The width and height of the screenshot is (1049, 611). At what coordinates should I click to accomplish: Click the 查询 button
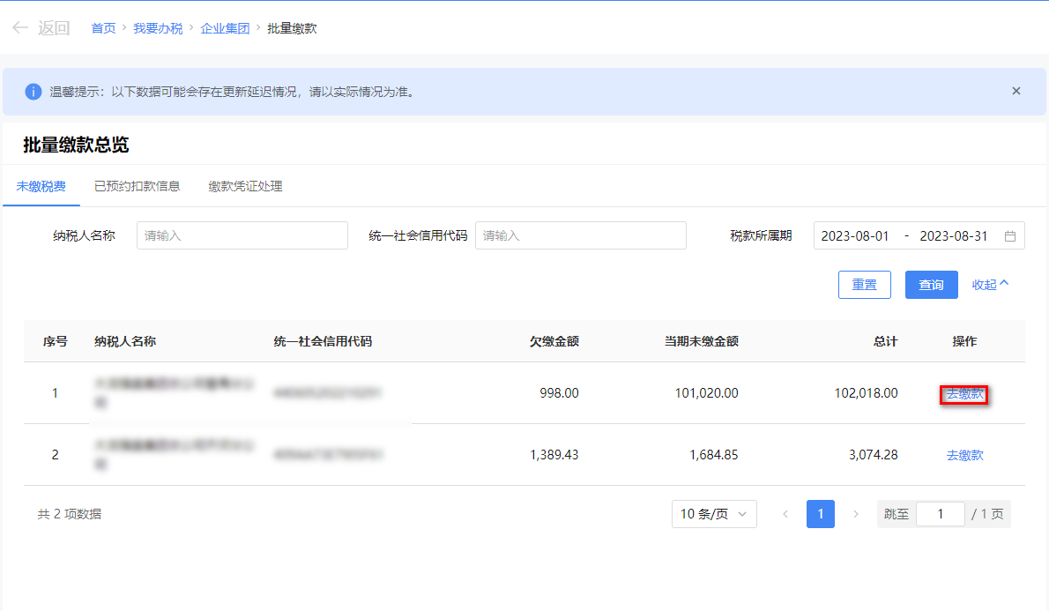(931, 285)
